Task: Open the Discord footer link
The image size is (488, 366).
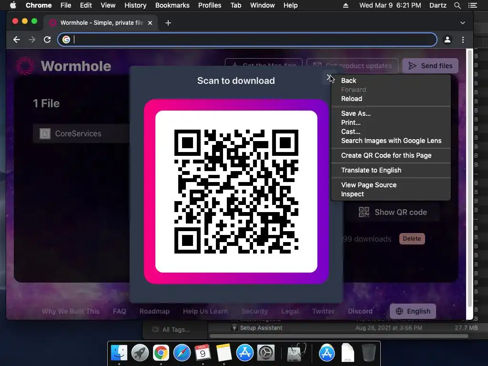Action: [x=360, y=311]
